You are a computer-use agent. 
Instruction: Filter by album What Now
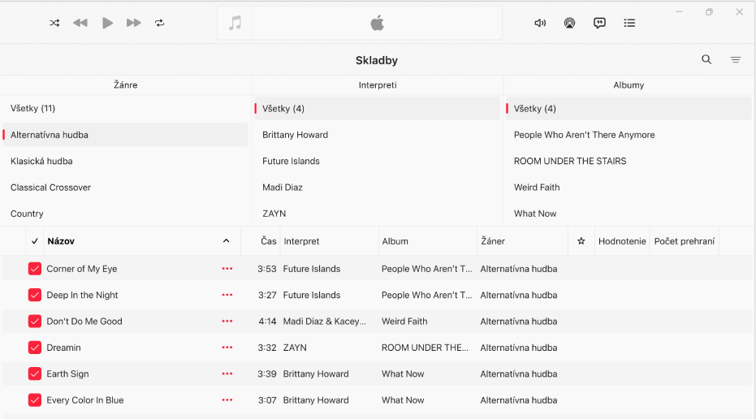point(629,214)
